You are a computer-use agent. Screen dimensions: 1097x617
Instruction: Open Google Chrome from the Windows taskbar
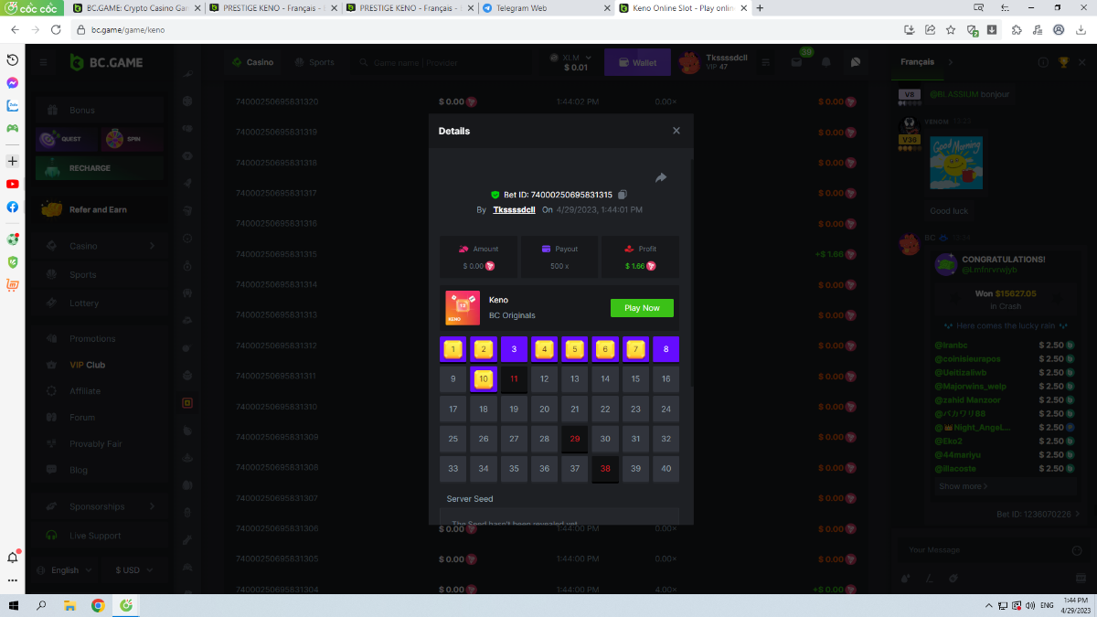(x=98, y=606)
